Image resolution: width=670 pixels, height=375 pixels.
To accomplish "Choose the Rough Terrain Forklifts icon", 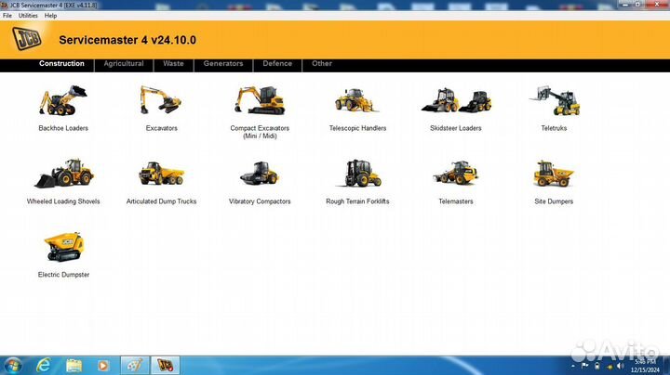I will click(x=358, y=174).
